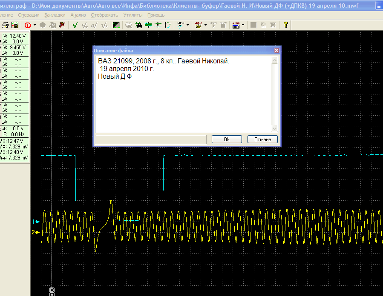Viewport: 383px width, 296px height.
Task: Click the black and green graph icon
Action: coord(116,25)
